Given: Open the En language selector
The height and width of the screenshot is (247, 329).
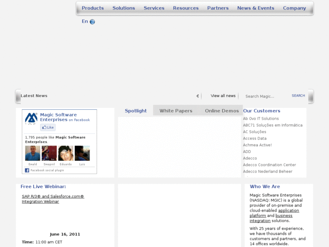Looking at the screenshot, I should pyautogui.click(x=85, y=21).
